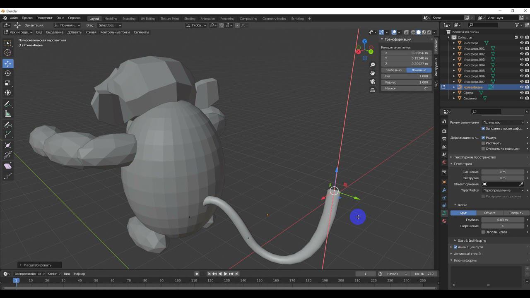
Task: Enable the Растянуть checkbox
Action: point(483,143)
